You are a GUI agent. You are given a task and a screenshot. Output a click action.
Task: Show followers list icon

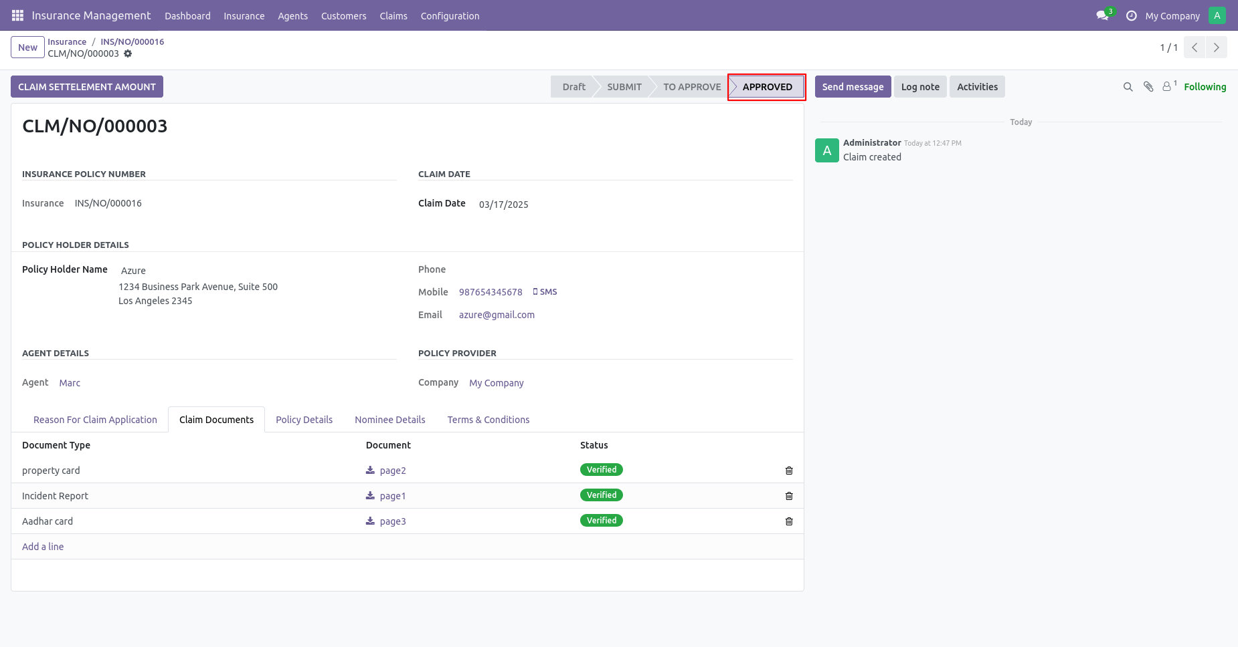1169,86
